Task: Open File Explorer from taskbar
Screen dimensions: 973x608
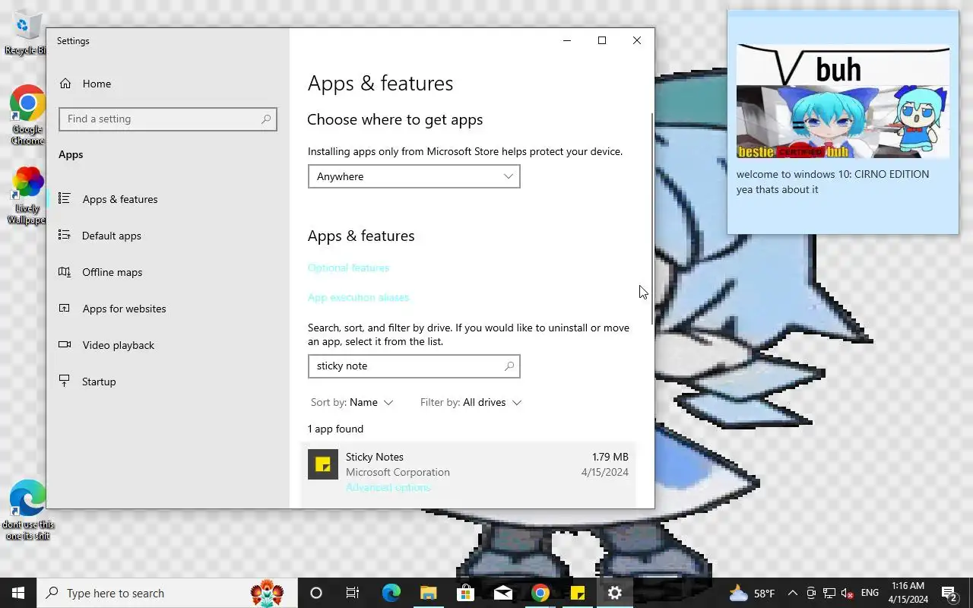Action: (x=429, y=593)
